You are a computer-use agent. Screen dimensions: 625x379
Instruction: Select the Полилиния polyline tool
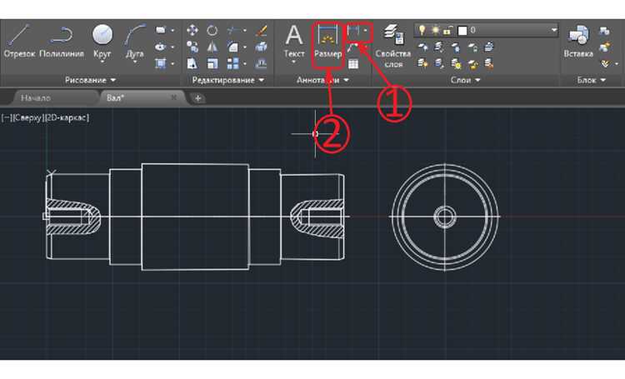click(62, 41)
